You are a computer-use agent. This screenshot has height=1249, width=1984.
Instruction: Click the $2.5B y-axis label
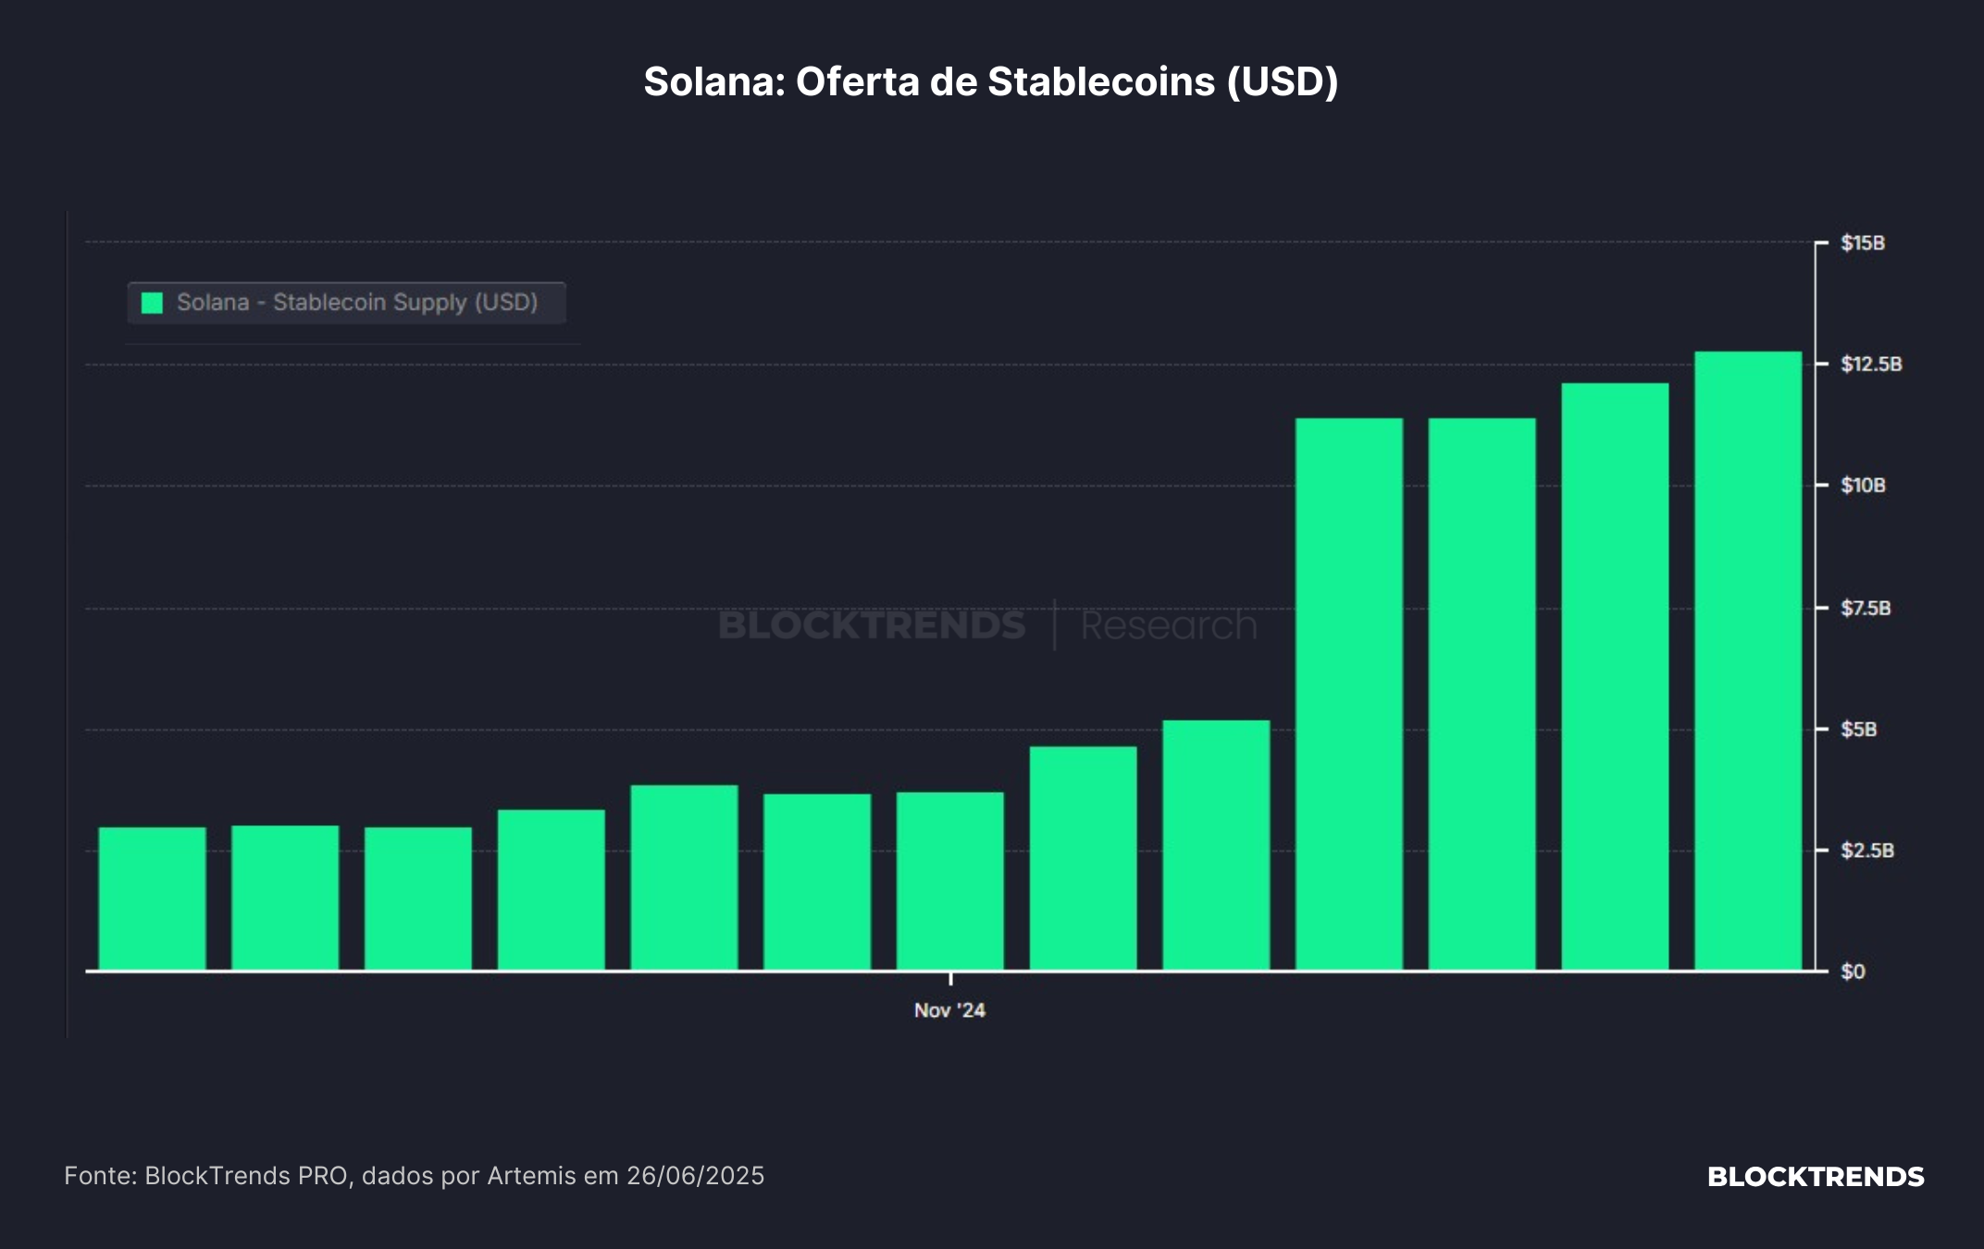tap(1866, 850)
